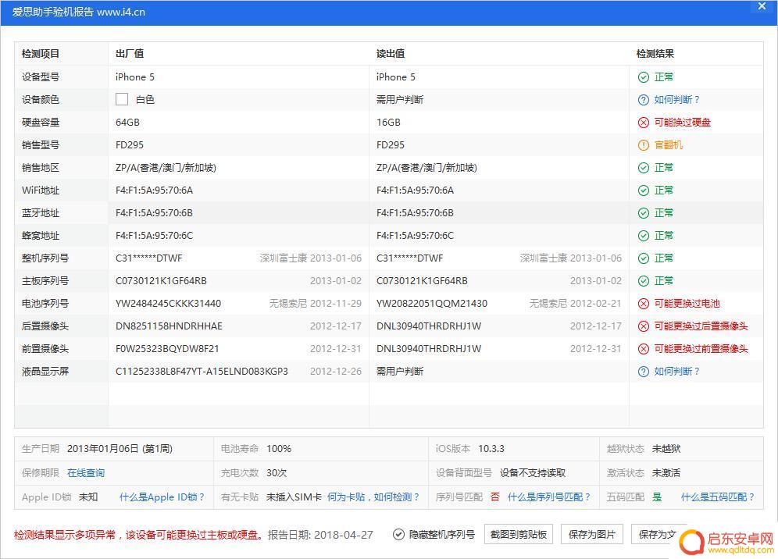Click the white color swatch for 设备颜色
The image size is (778, 559).
[122, 99]
